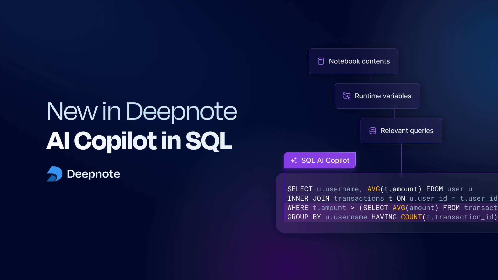Open the SQL AI Copilot tab
The image size is (498, 280).
(x=320, y=160)
